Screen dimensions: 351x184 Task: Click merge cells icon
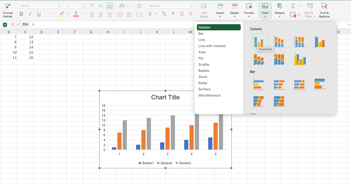139,14
